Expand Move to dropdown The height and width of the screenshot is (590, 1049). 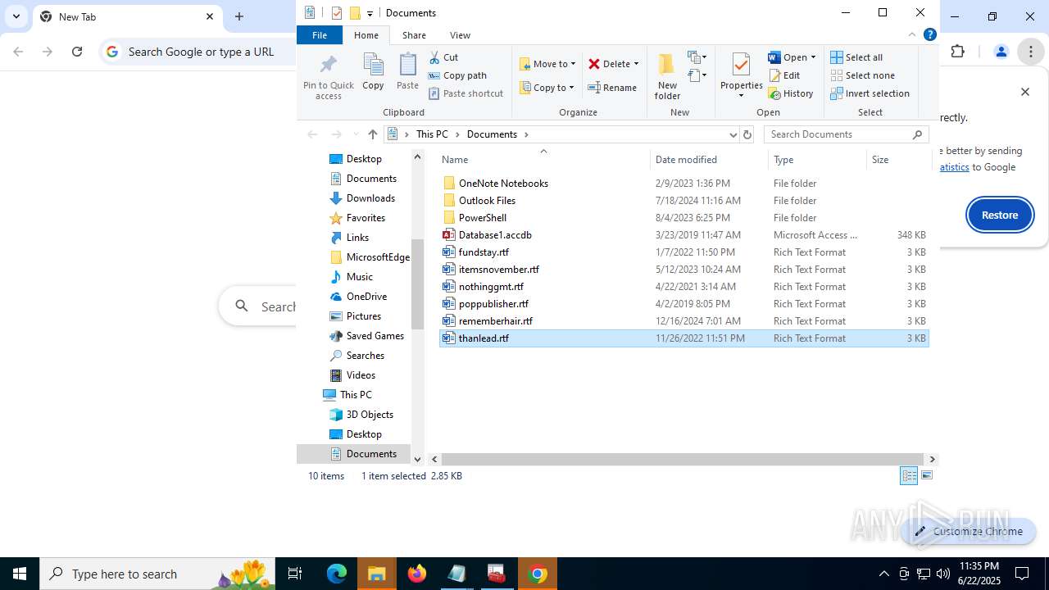(x=573, y=64)
